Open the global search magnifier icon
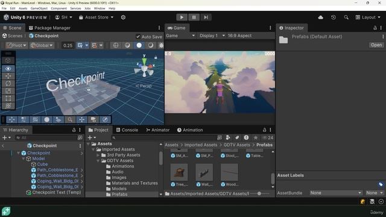The image size is (386, 217). coord(346,17)
